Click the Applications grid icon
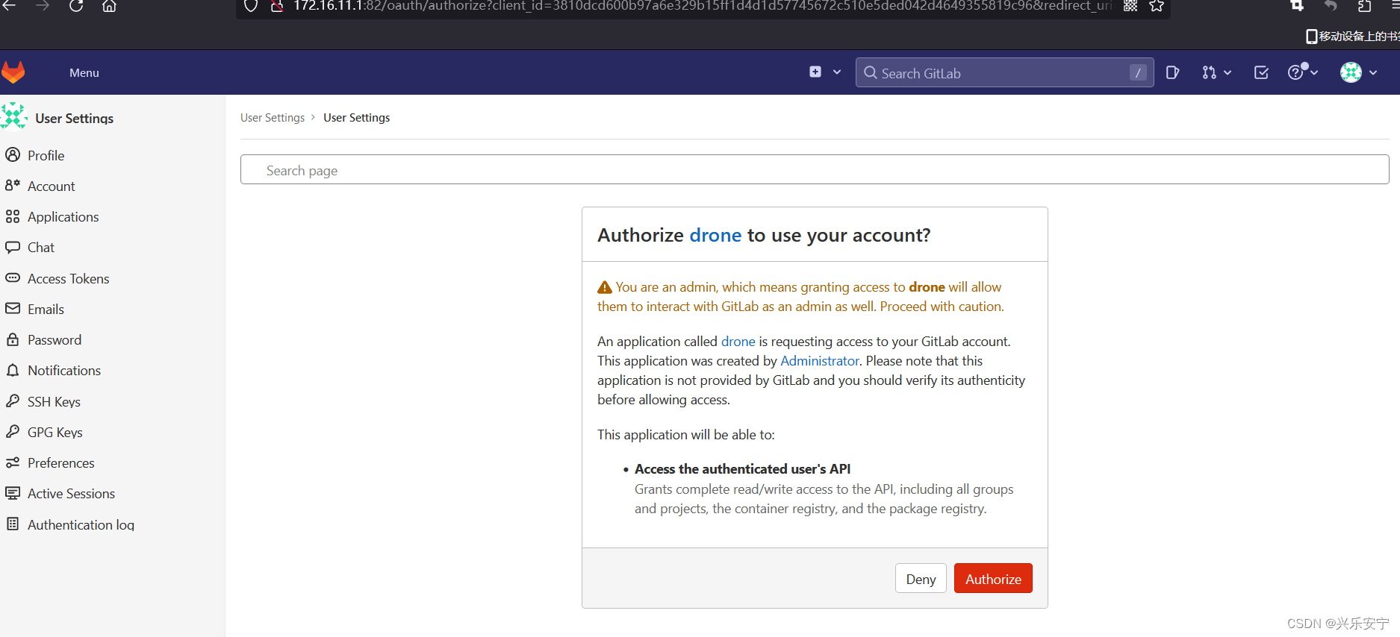This screenshot has height=637, width=1400. click(13, 216)
